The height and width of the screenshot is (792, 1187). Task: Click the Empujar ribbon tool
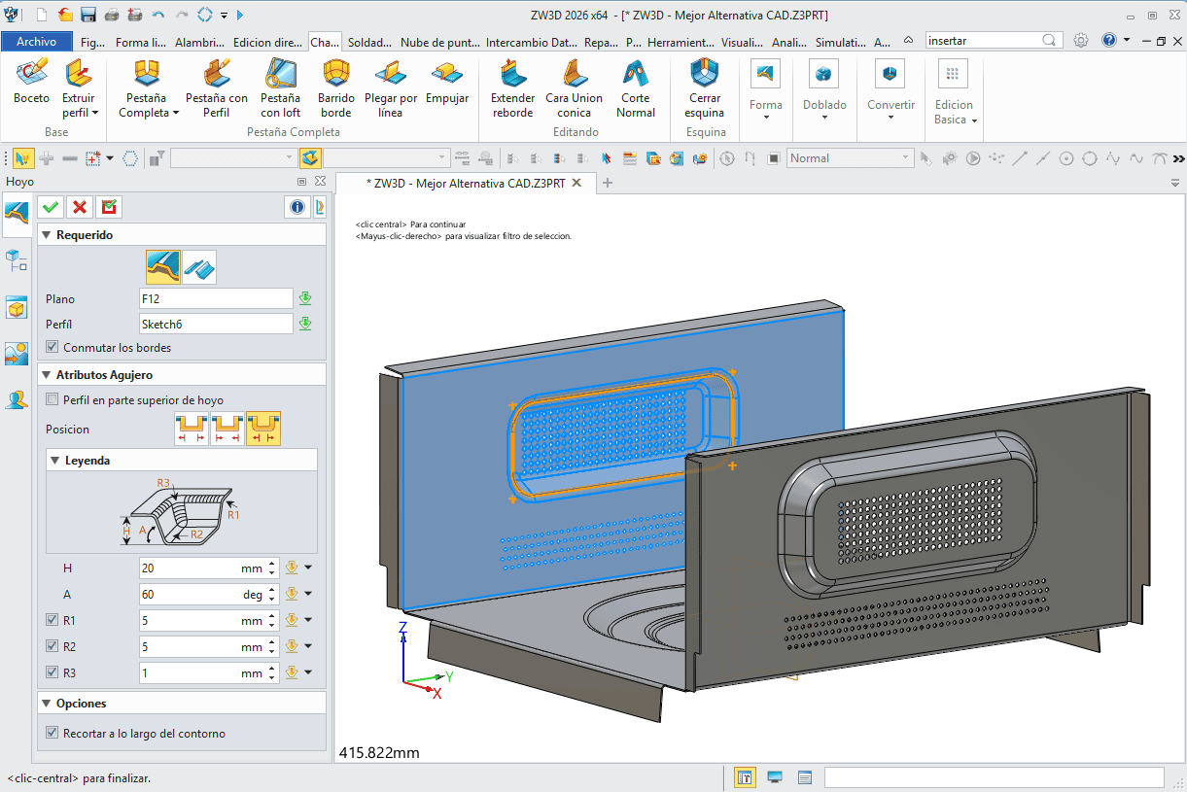tap(447, 83)
